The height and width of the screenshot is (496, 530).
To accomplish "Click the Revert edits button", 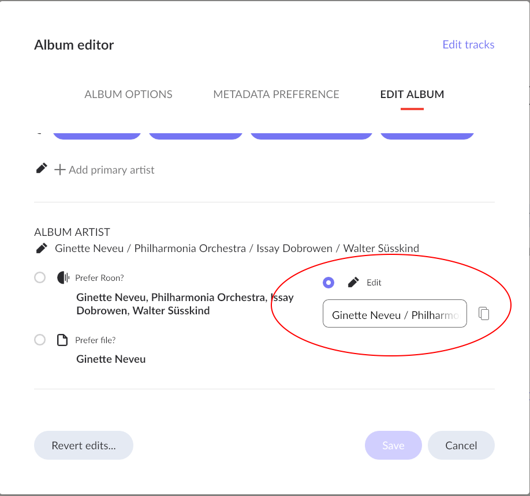I will 84,445.
